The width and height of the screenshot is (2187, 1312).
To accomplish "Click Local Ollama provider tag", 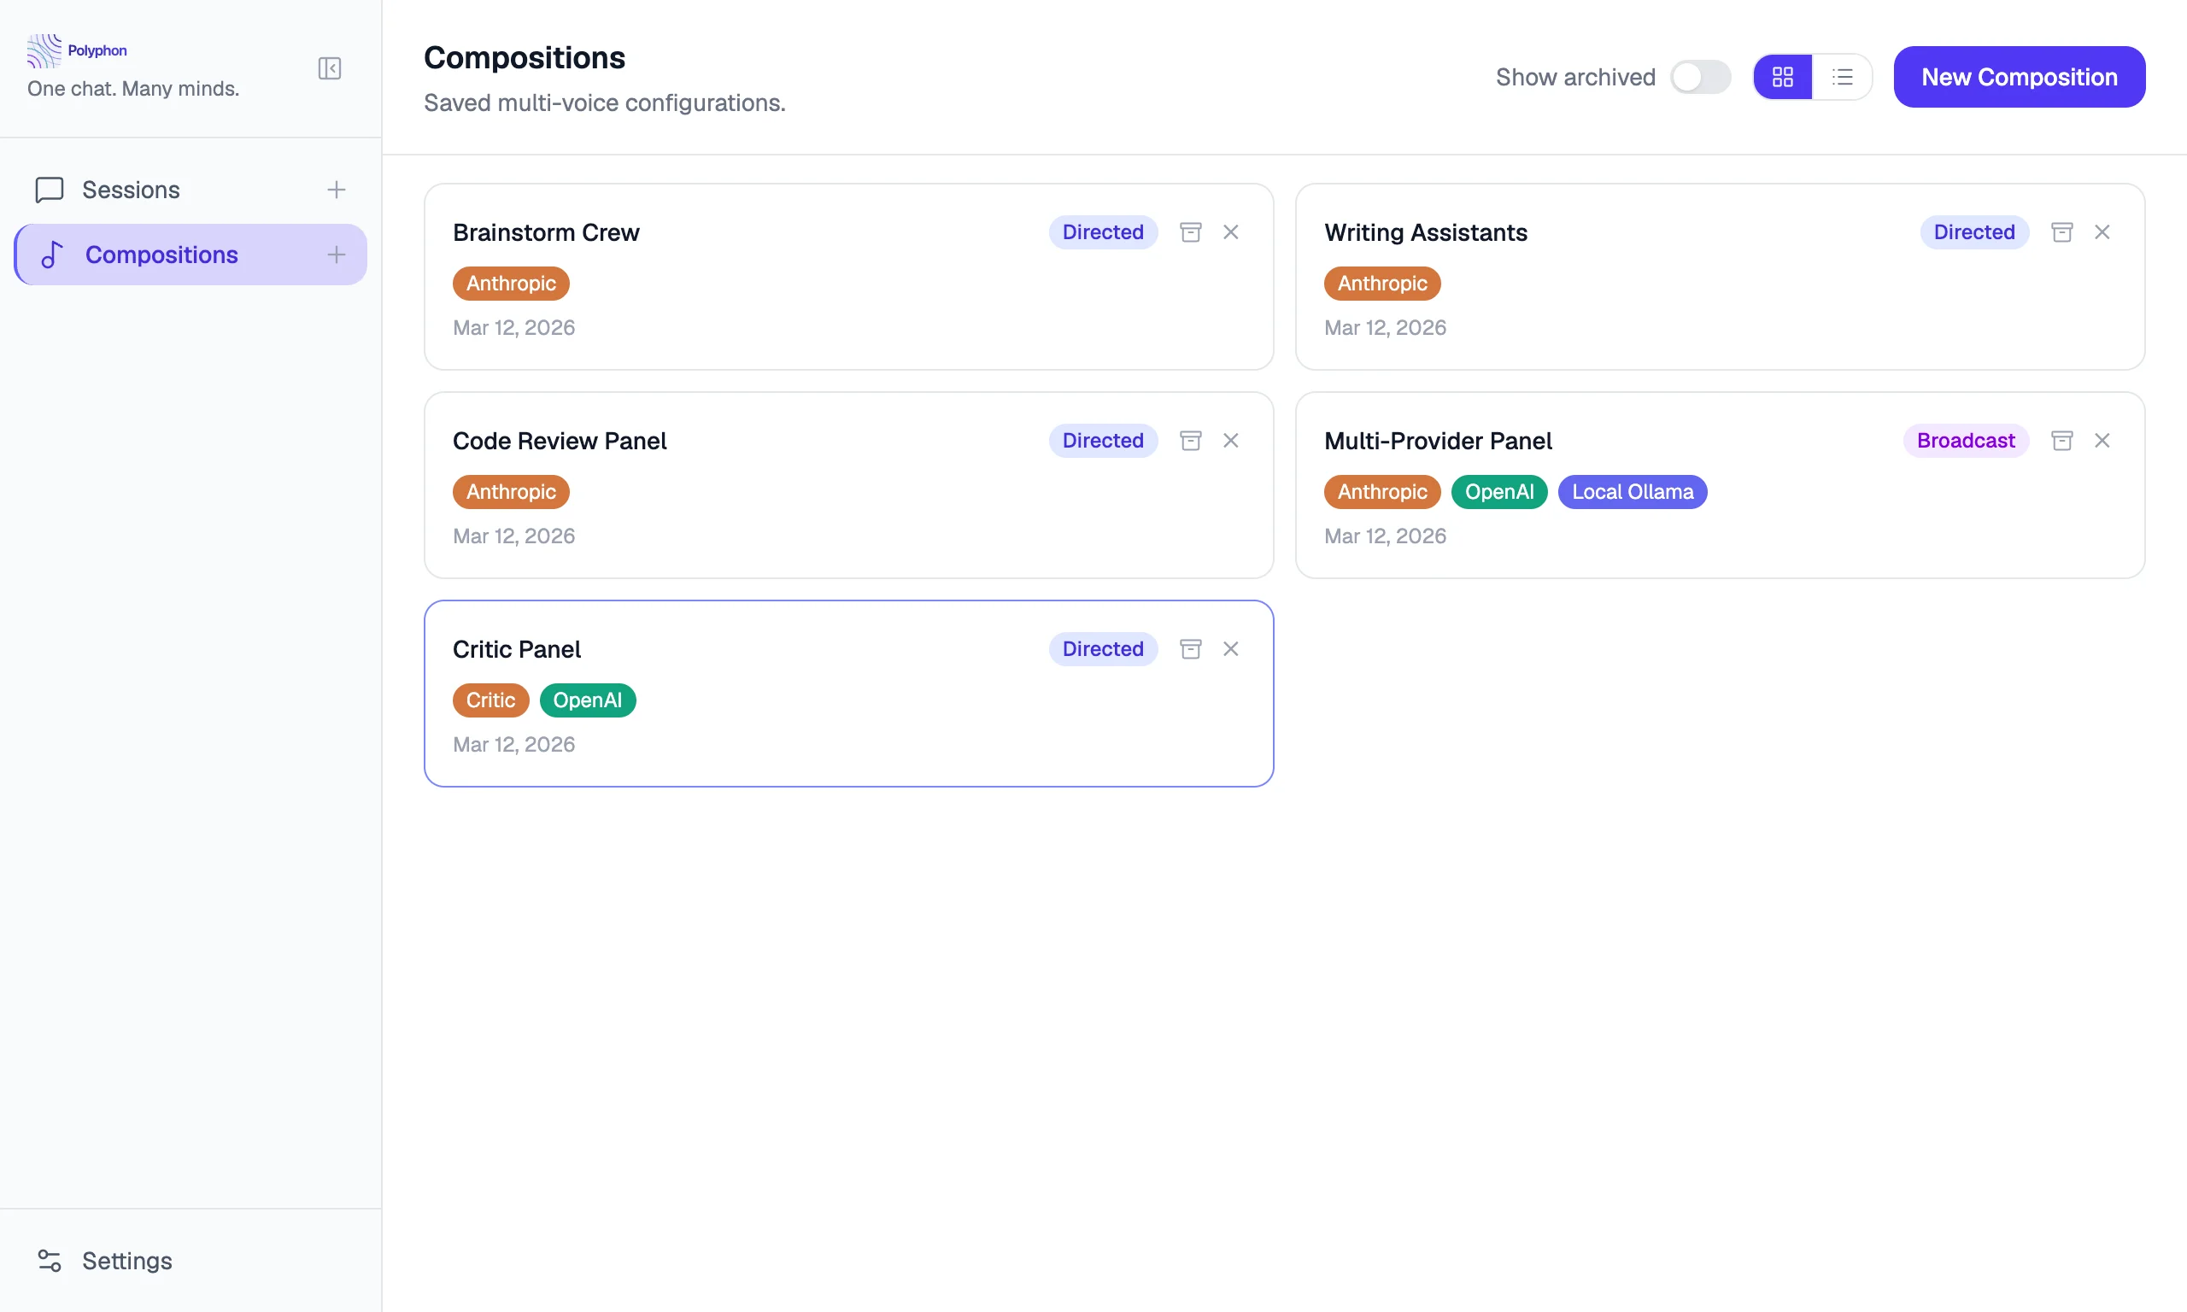I will click(x=1632, y=491).
